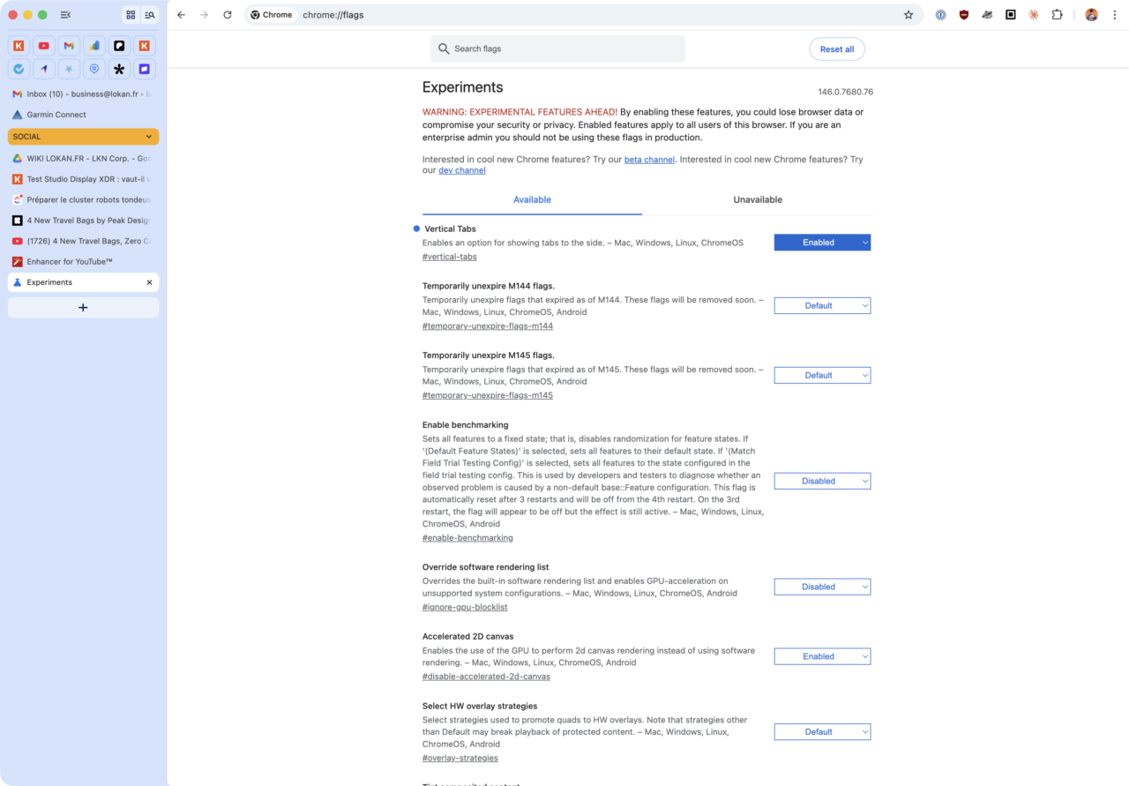Set Vertical Tabs flag to Enabled
Image resolution: width=1129 pixels, height=786 pixels.
pos(822,242)
